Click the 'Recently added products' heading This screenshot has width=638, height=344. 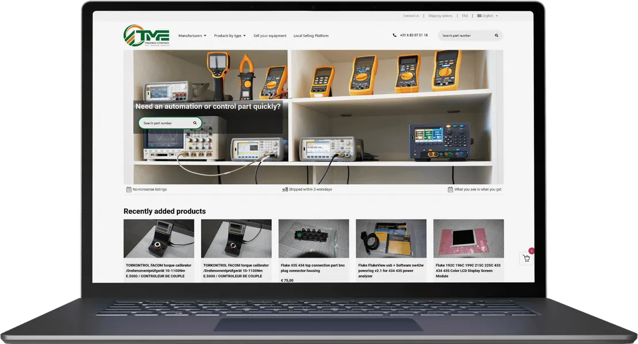(x=164, y=212)
